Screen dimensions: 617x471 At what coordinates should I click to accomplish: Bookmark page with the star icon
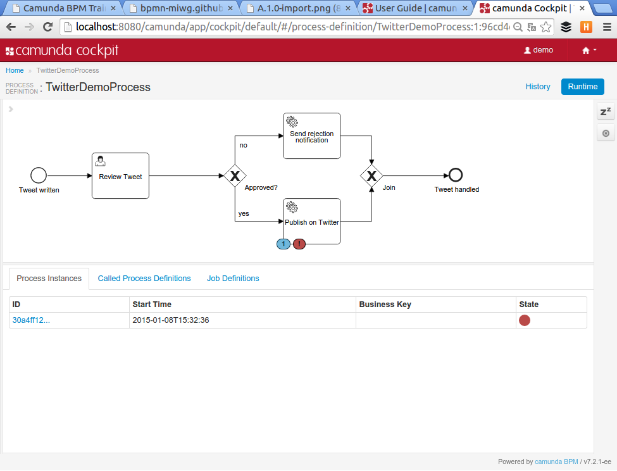click(x=545, y=27)
